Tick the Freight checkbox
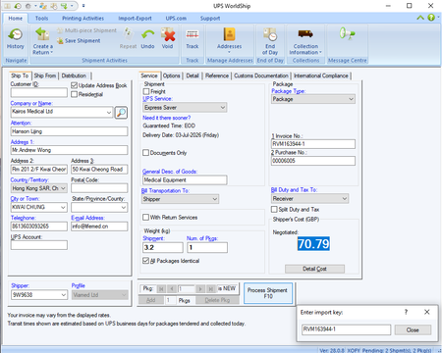 [x=146, y=91]
